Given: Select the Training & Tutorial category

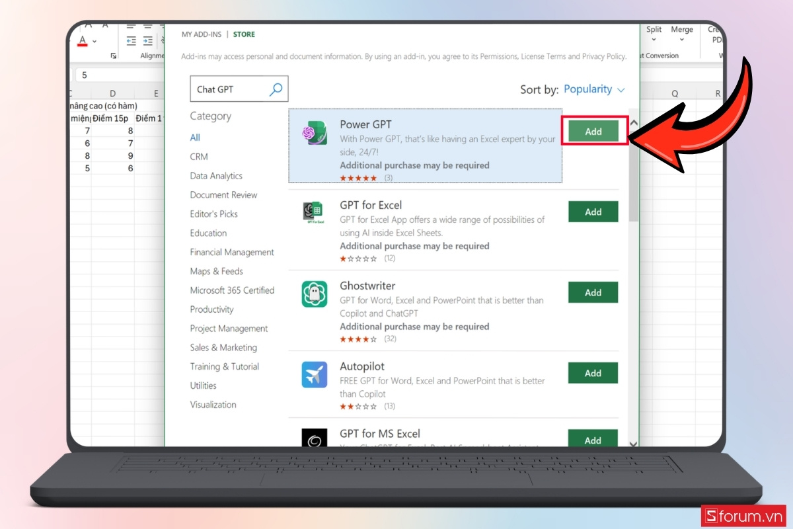Looking at the screenshot, I should coord(224,366).
